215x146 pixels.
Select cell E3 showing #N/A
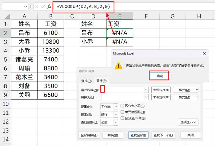pos(120,42)
